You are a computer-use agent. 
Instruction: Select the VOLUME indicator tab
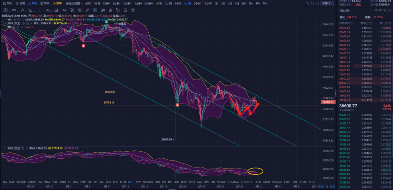21,182
